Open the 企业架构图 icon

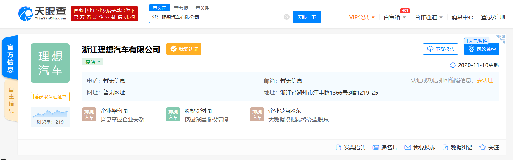[x=89, y=114]
